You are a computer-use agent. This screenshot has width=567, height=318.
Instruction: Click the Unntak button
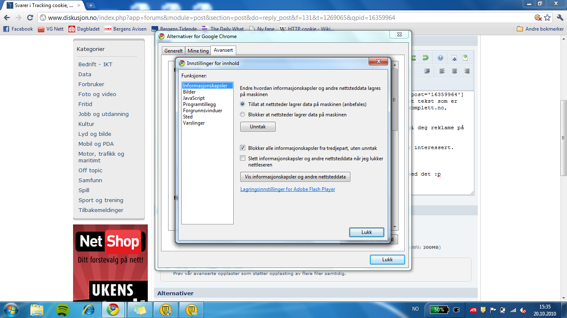click(258, 127)
